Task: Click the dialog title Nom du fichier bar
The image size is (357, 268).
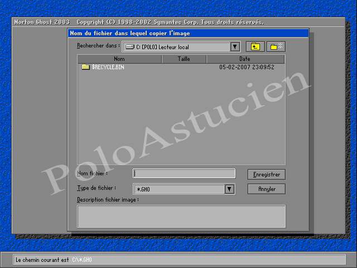Action: pos(189,33)
